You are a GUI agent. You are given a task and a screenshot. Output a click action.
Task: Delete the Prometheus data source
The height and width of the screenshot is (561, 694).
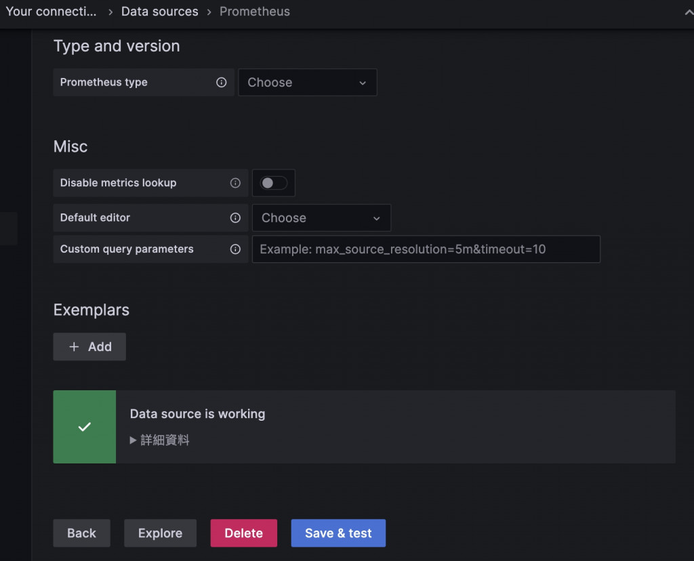point(244,533)
